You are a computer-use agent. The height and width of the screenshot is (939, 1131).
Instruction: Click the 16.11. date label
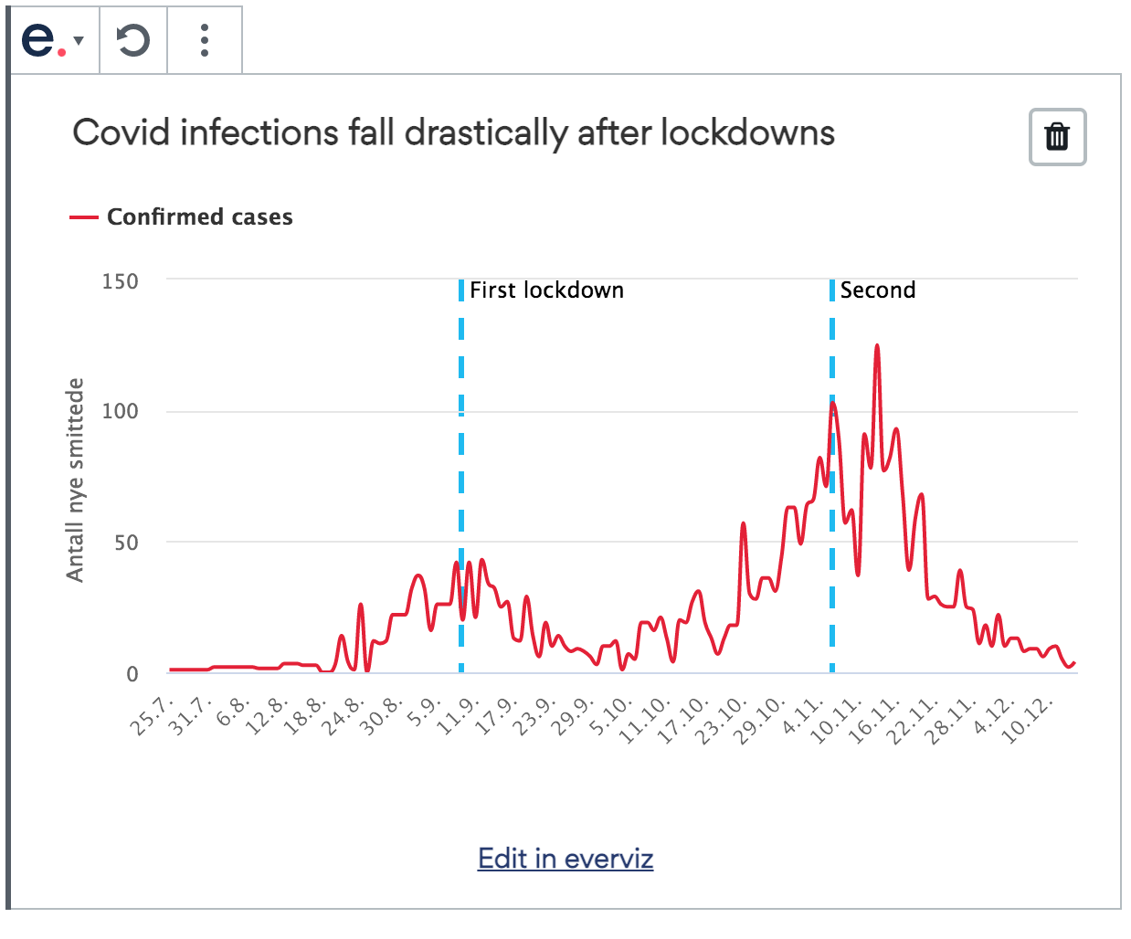click(x=876, y=722)
